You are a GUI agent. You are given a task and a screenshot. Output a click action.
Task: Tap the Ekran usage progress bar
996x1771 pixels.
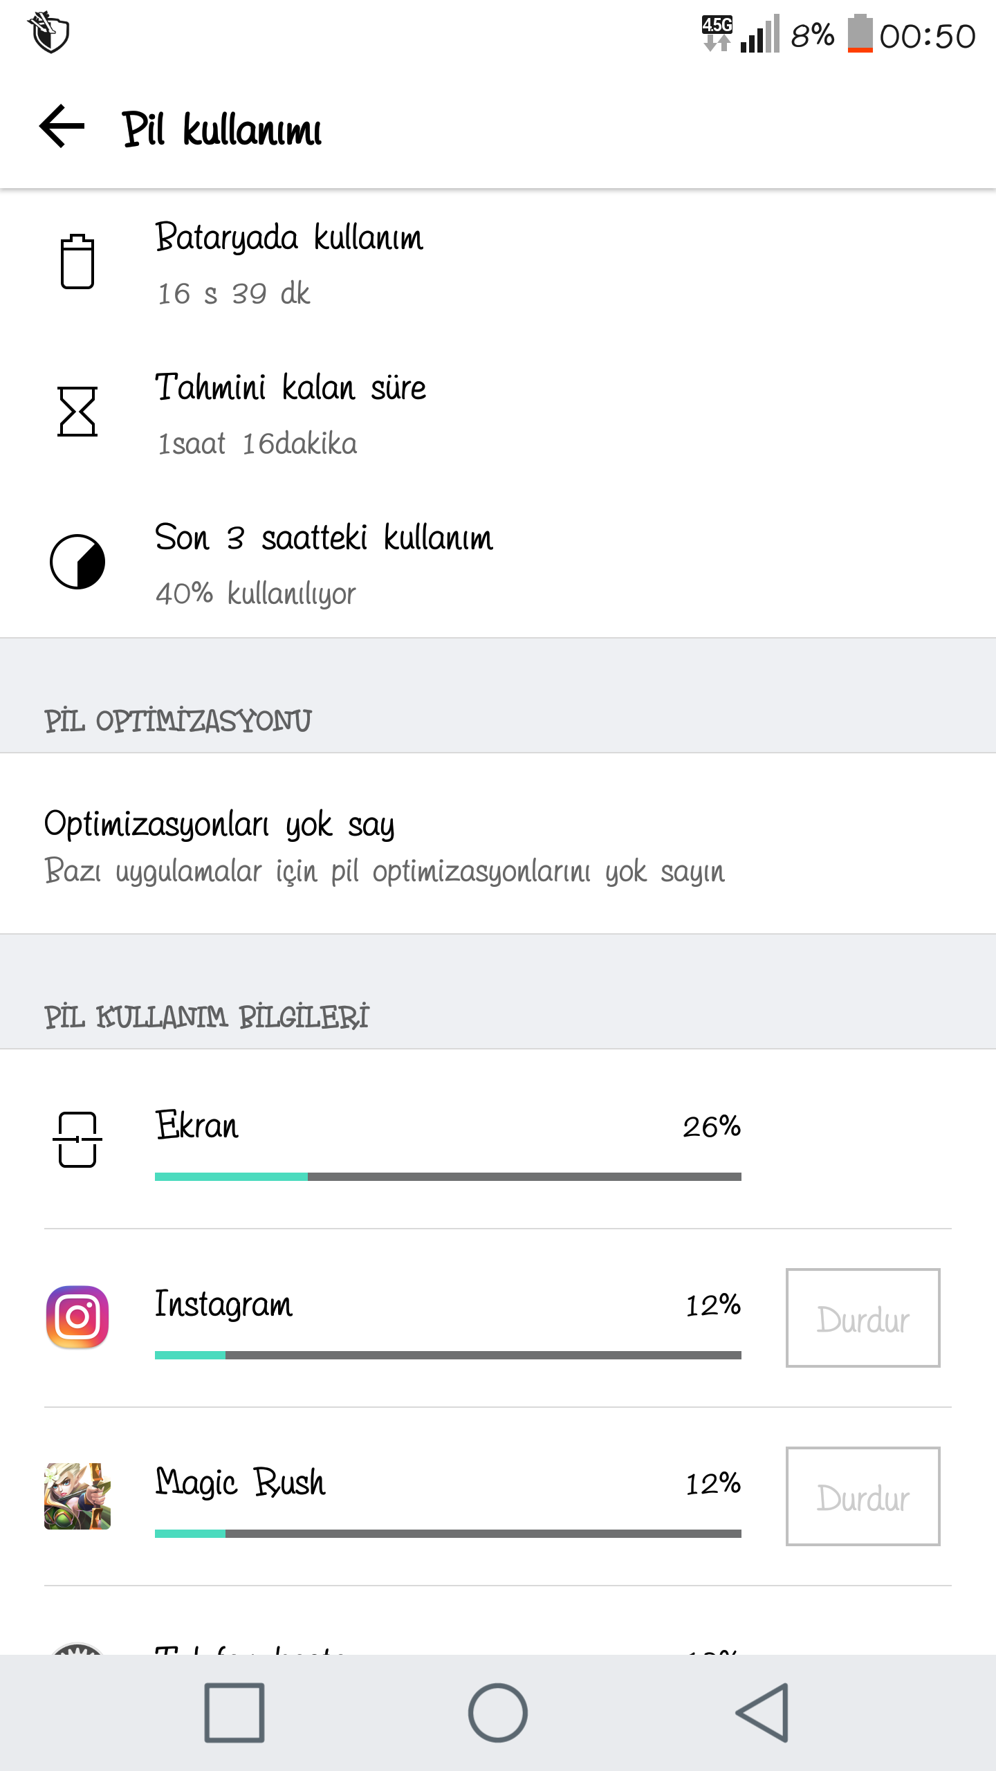pos(448,1176)
